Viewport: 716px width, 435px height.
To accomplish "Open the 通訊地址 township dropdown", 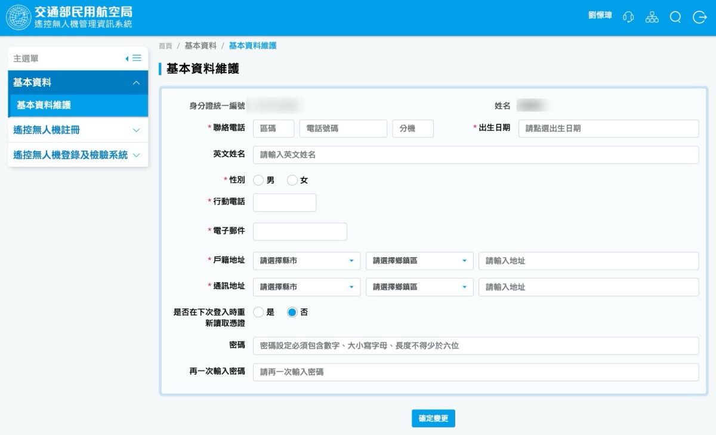I will click(419, 287).
